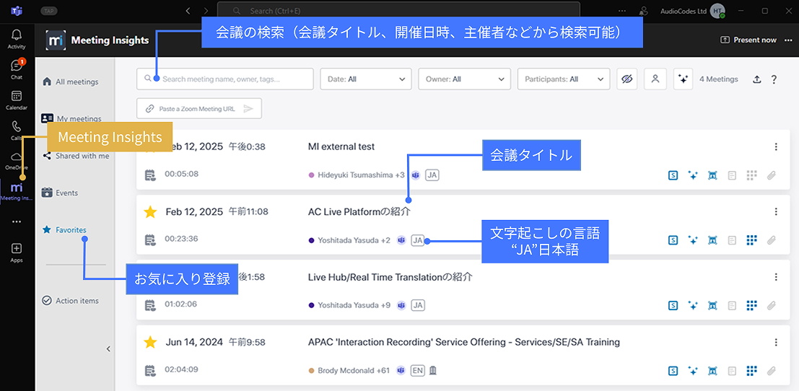Expand the Date filter dropdown
This screenshot has height=391, width=799.
coord(365,79)
